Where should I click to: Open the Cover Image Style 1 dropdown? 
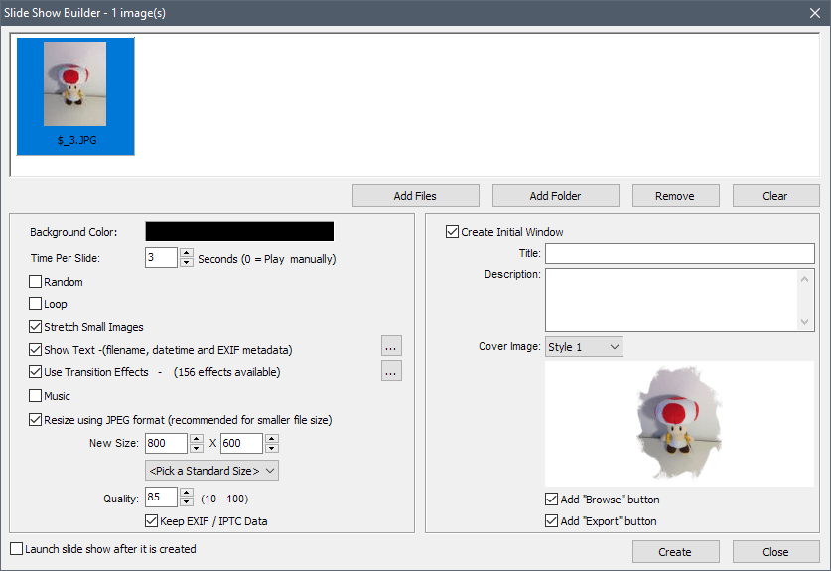tap(584, 347)
